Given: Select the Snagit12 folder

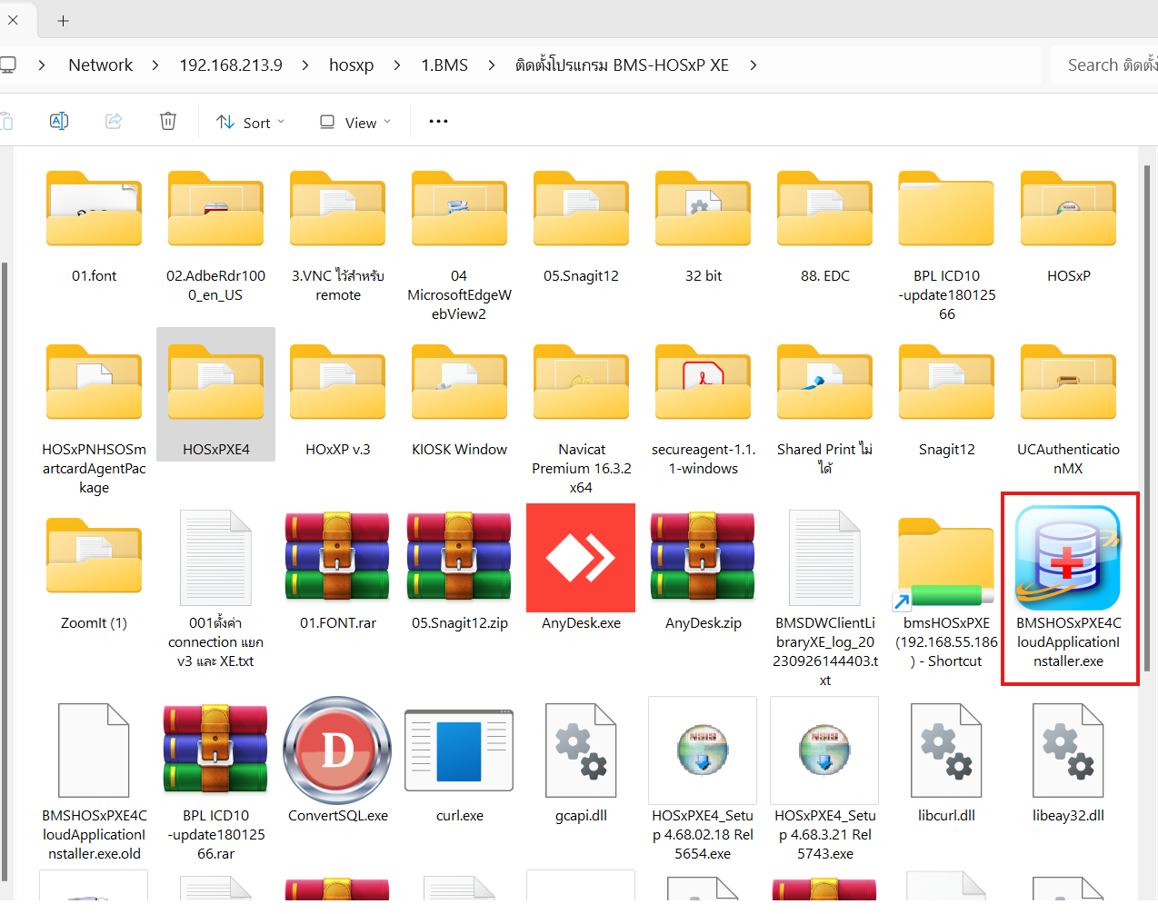Looking at the screenshot, I should point(947,401).
